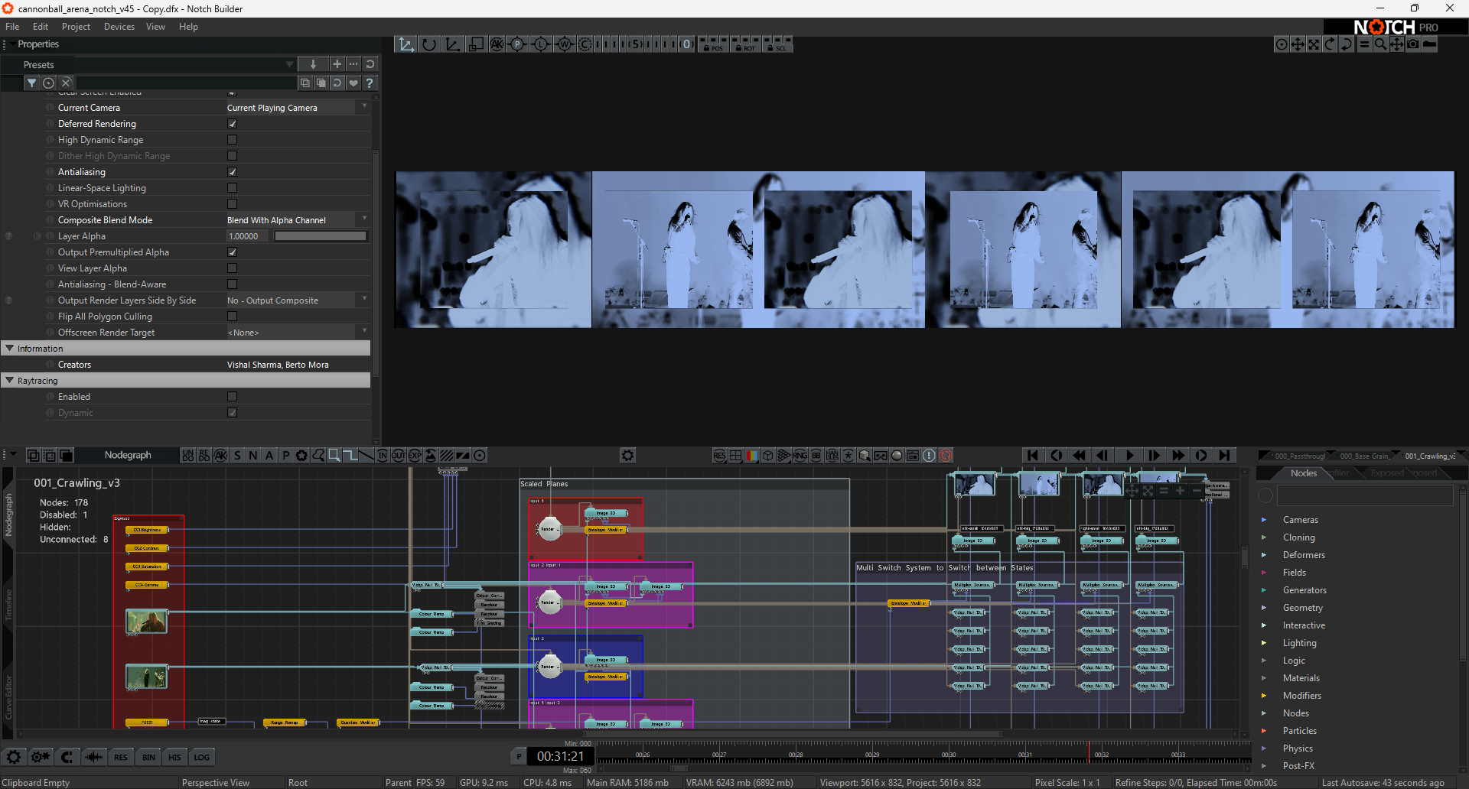Click the RGB colour channels icon
1469x789 pixels.
pos(751,455)
